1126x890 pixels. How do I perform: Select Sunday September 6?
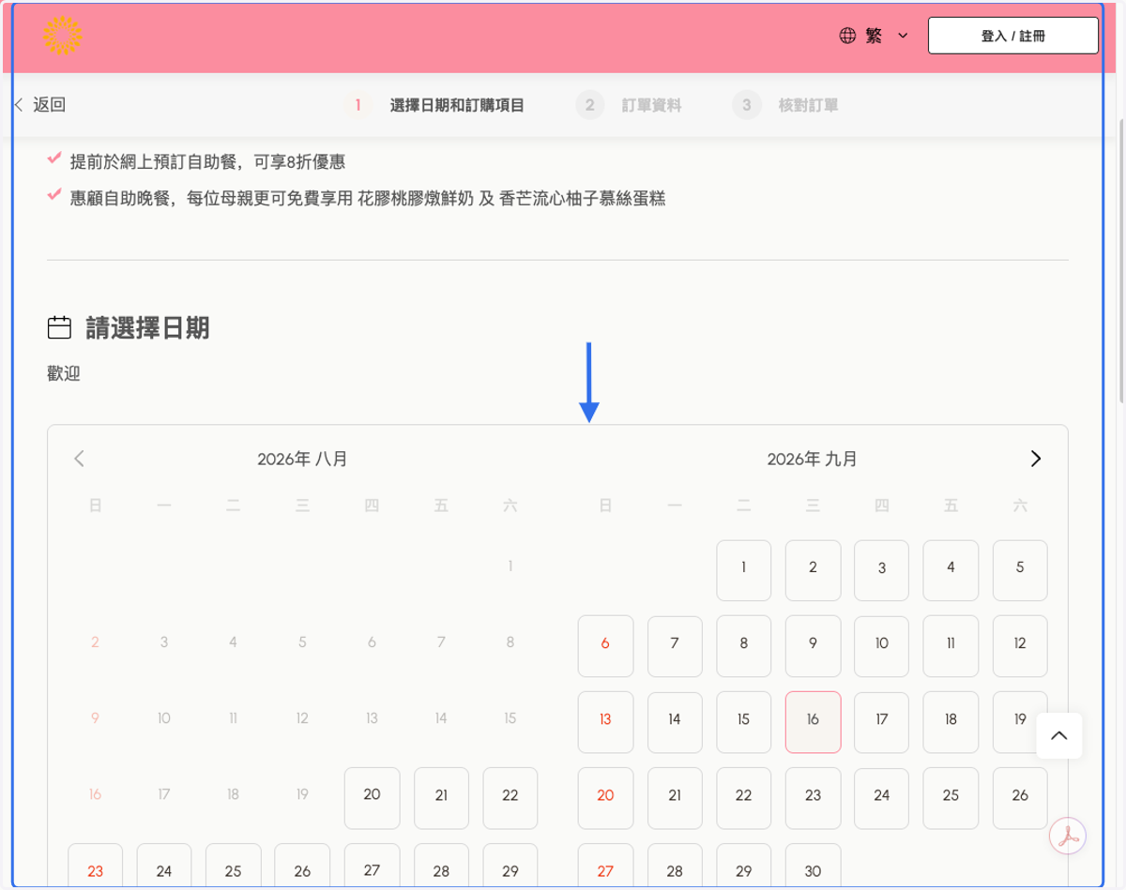tap(605, 646)
